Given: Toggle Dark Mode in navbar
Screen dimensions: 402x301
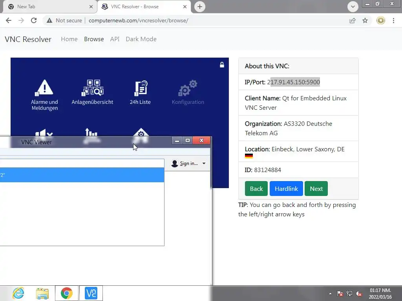Looking at the screenshot, I should pyautogui.click(x=141, y=39).
